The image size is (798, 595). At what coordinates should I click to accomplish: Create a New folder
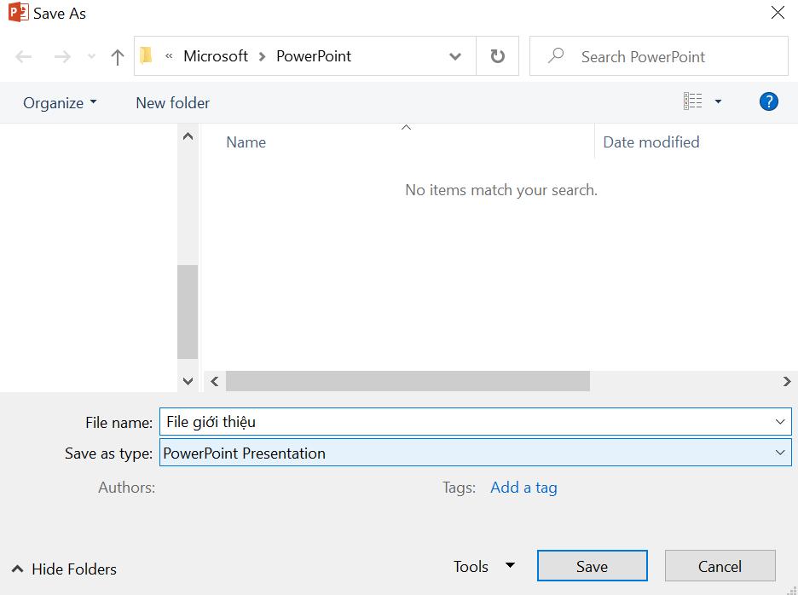pos(172,102)
